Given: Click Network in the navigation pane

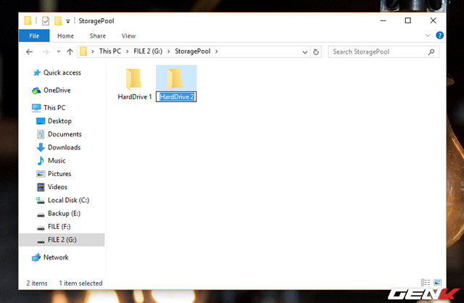Looking at the screenshot, I should (56, 257).
